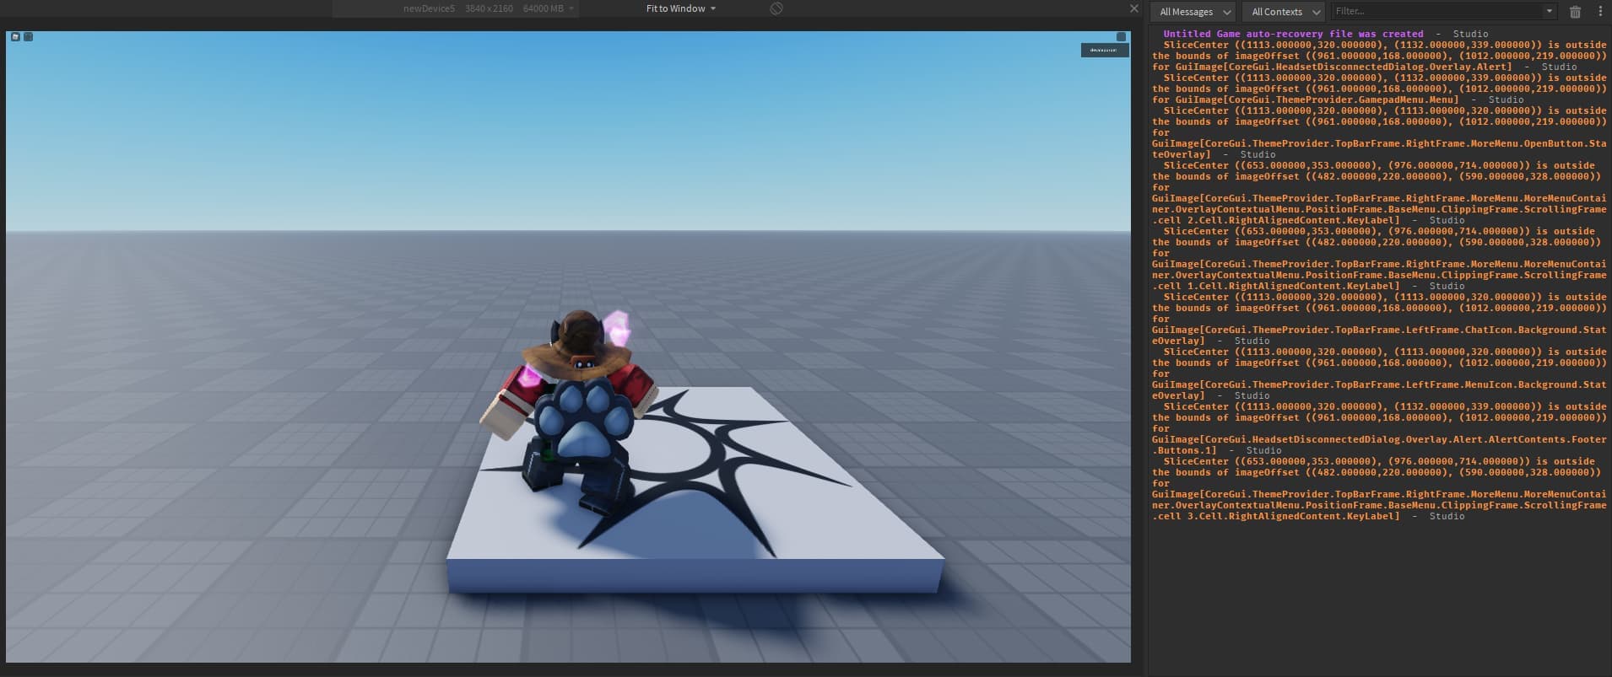
Task: Select the log line mentioning LeftFrame.ChatIcon.Background
Action: pos(1379,319)
